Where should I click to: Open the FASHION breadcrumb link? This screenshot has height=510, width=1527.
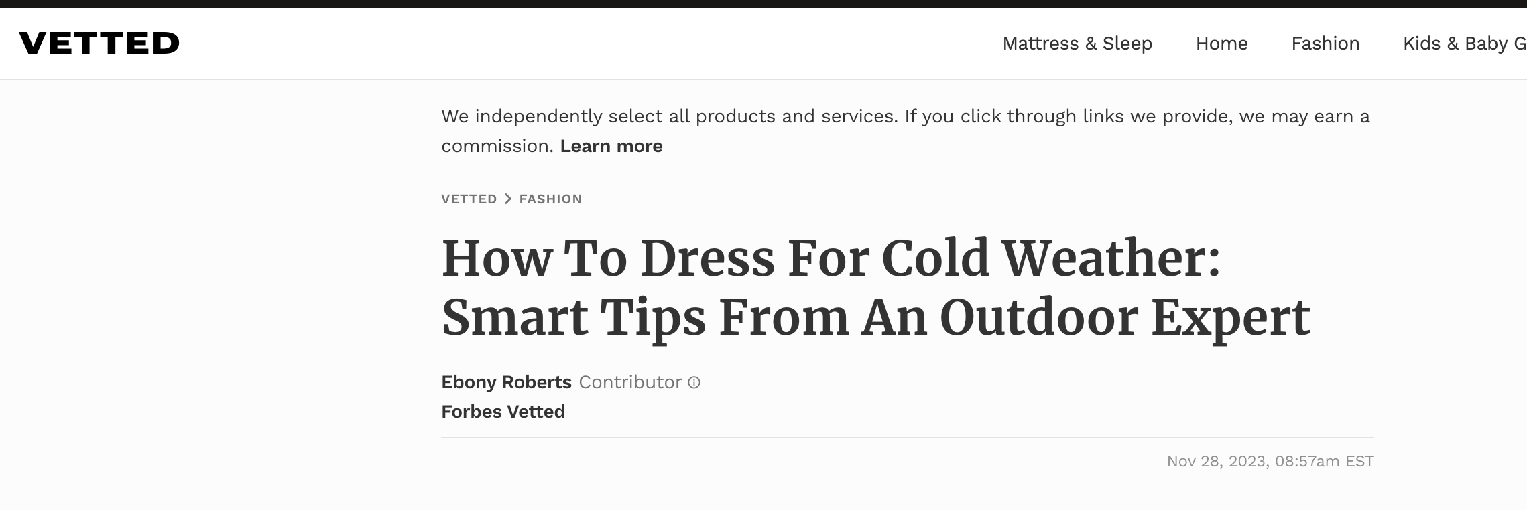click(550, 199)
